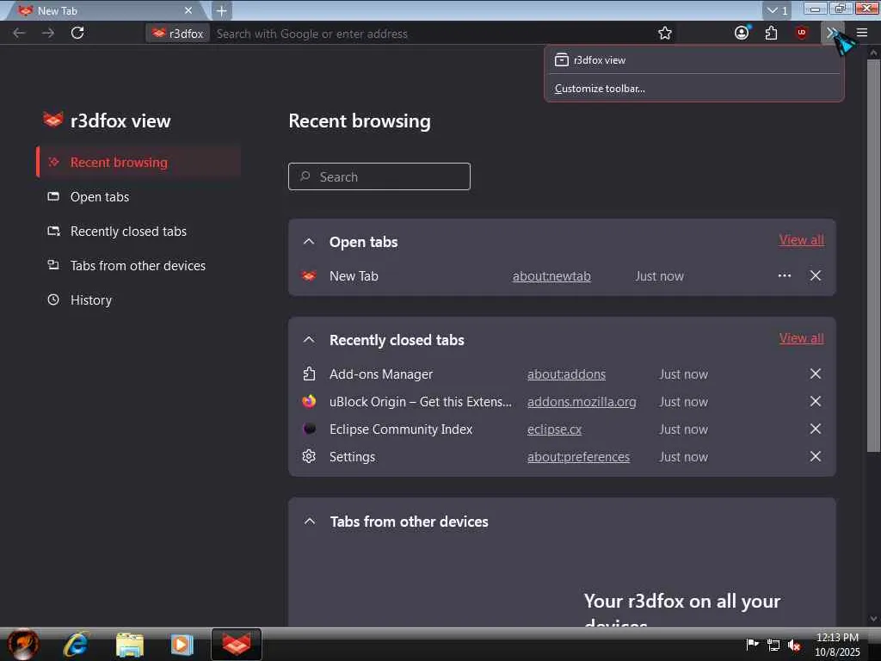
Task: Open the uBlock Origin toolbar icon
Action: [801, 34]
